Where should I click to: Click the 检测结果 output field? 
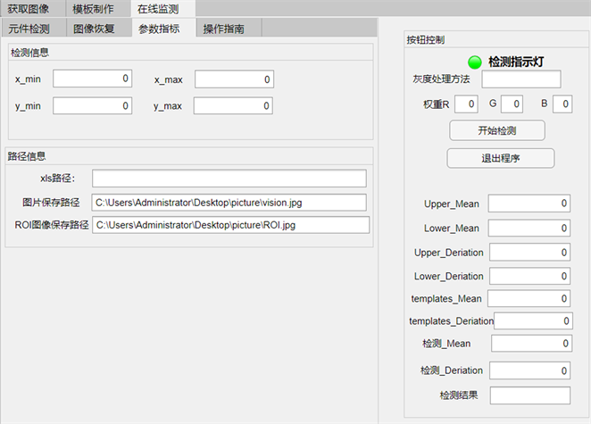coord(529,395)
